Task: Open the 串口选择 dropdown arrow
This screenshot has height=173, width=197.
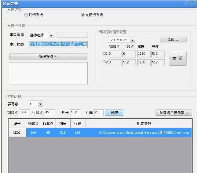Action: [x=51, y=35]
